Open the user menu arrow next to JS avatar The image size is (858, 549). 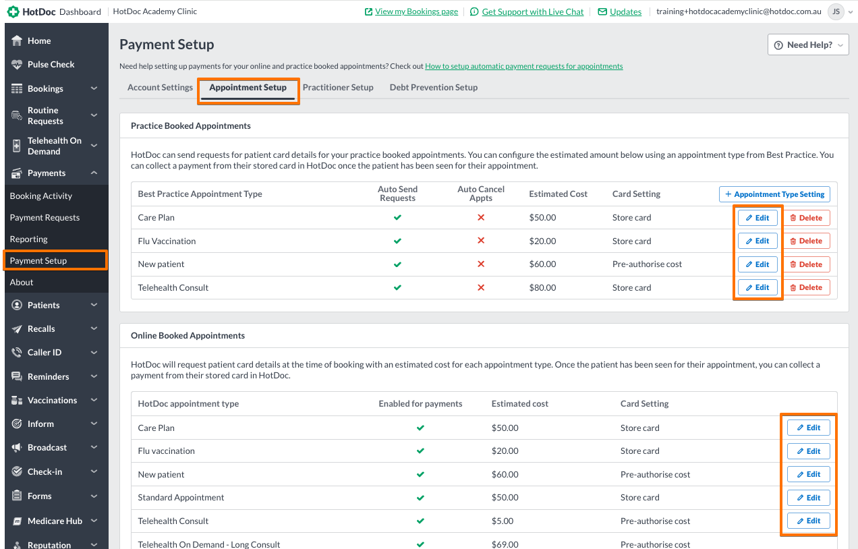(850, 11)
